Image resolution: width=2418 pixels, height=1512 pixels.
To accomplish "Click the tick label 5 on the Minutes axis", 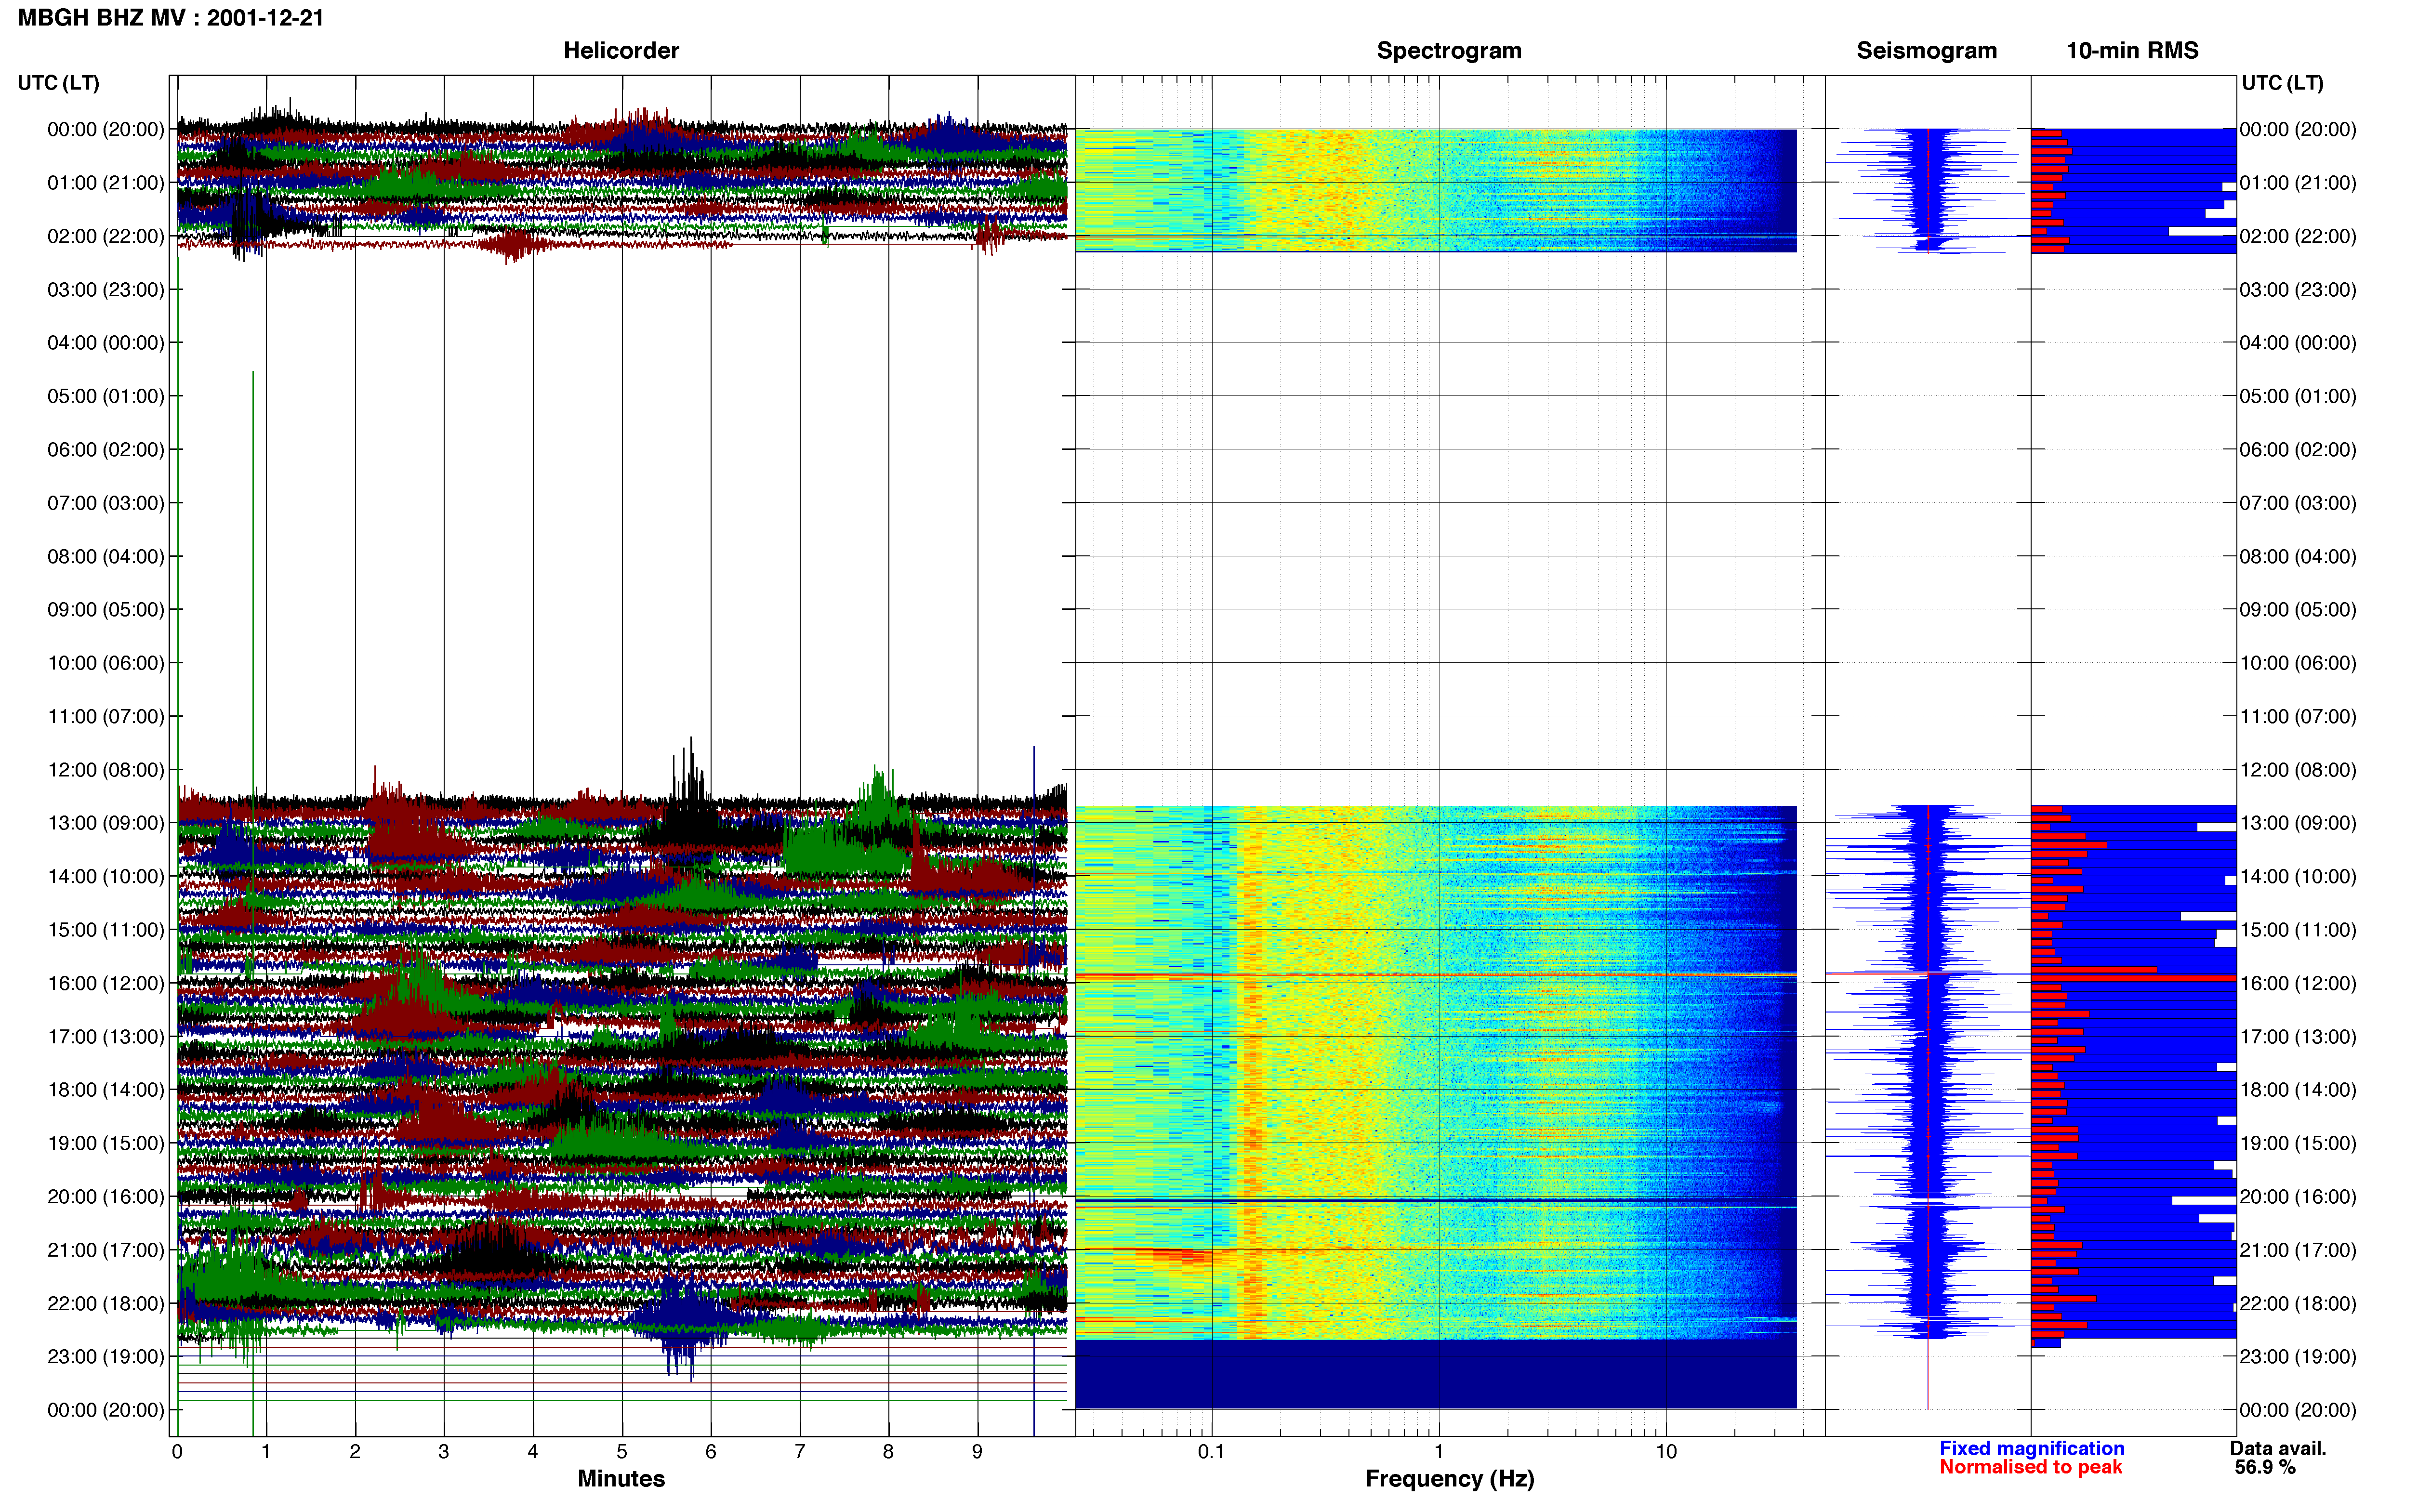I will click(x=622, y=1452).
